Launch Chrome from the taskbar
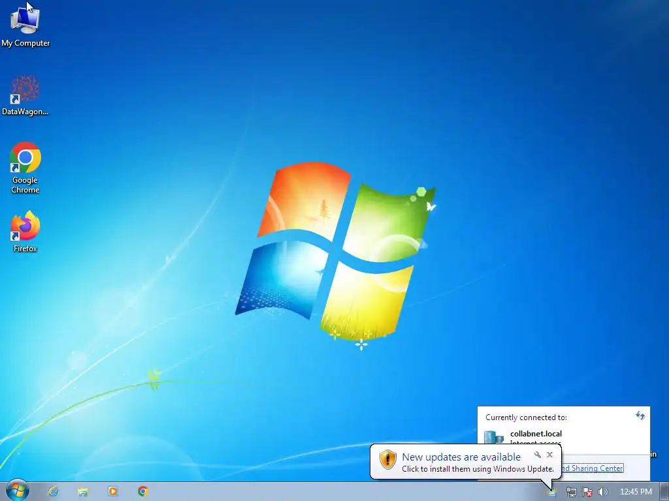This screenshot has width=669, height=501. coord(143,491)
